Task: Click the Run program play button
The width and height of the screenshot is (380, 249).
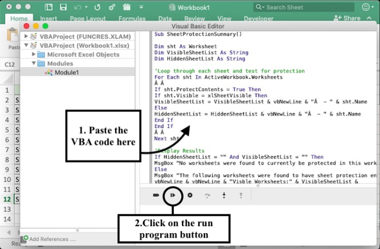Action: [173, 195]
